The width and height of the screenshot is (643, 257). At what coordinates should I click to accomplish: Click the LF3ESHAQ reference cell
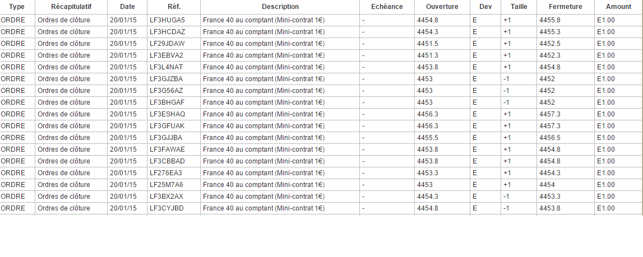[167, 114]
